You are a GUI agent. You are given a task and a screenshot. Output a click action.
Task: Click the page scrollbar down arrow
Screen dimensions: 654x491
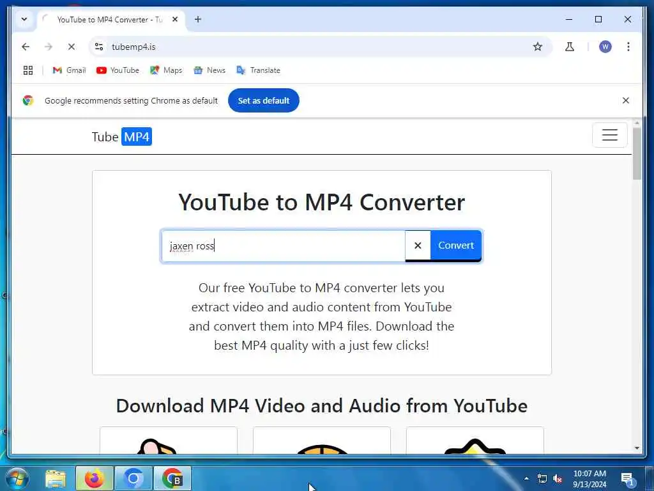[637, 448]
